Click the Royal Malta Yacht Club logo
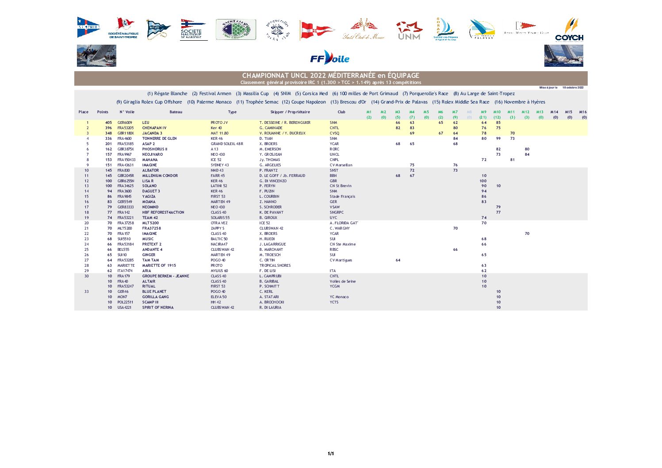 pyautogui.click(x=526, y=29)
